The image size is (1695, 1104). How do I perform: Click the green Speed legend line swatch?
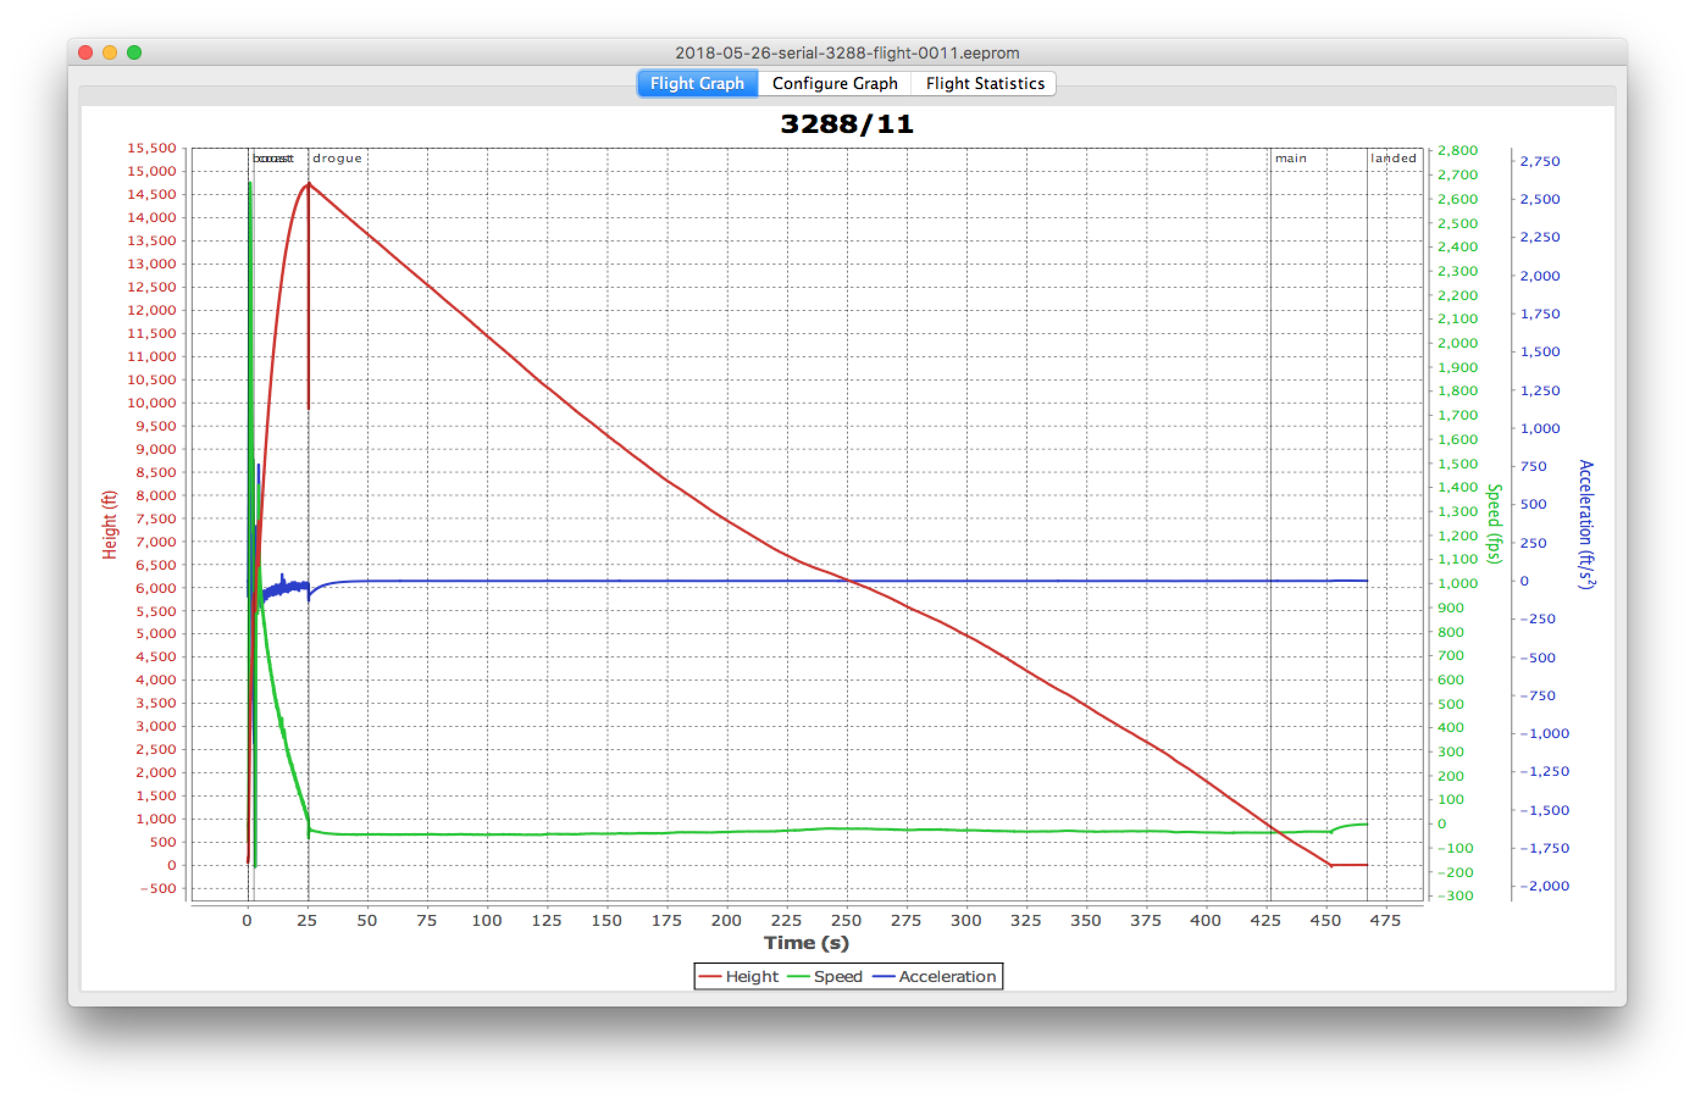pyautogui.click(x=798, y=977)
